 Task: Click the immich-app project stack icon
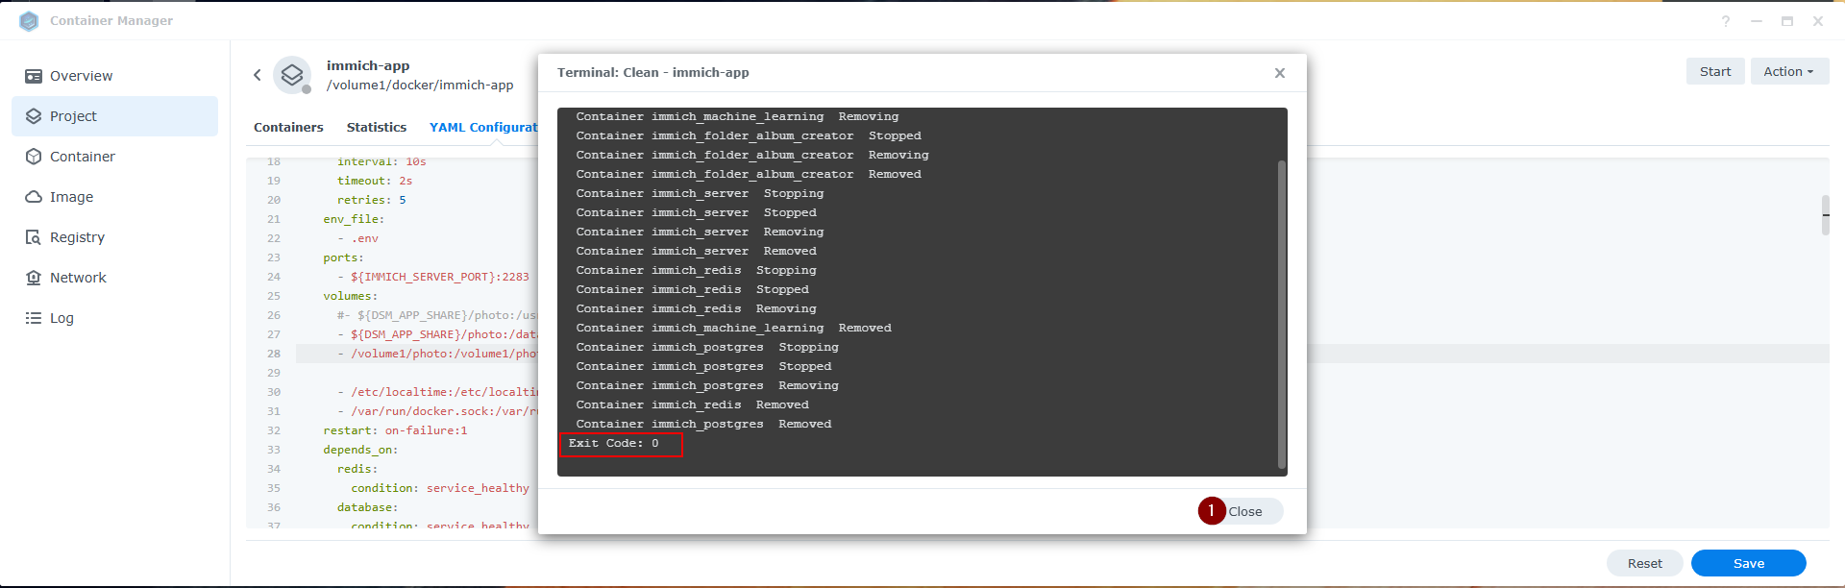tap(292, 75)
